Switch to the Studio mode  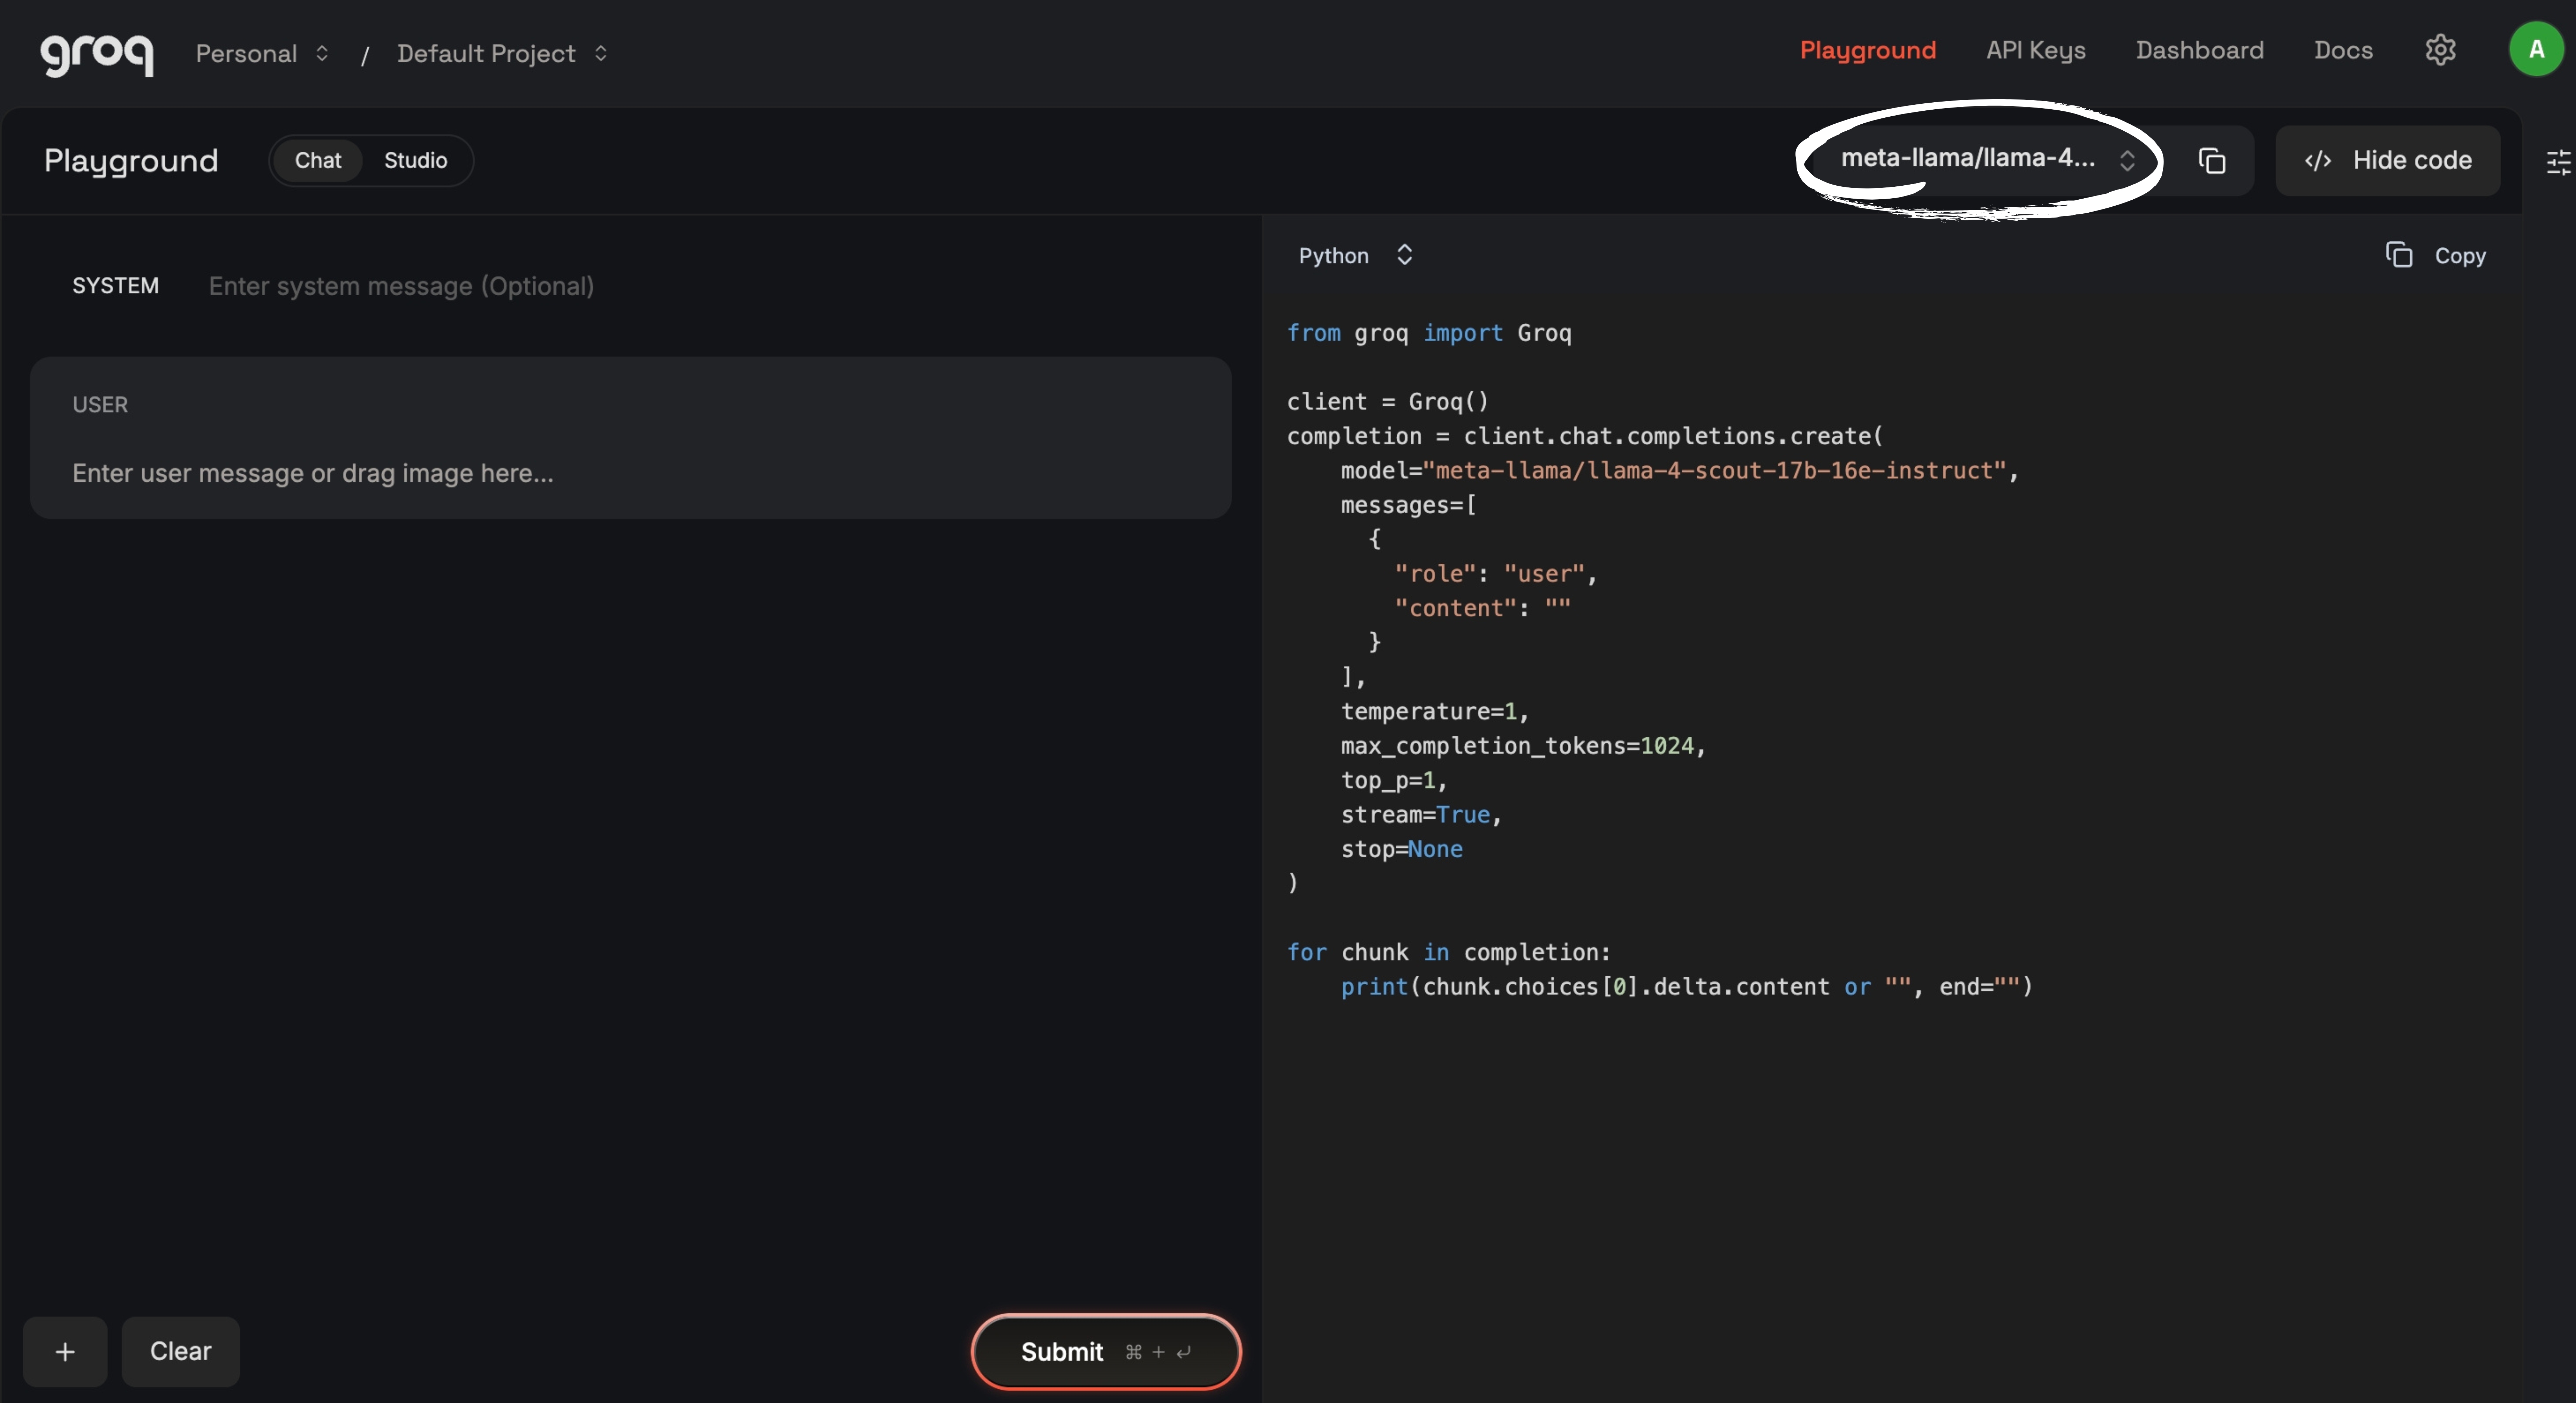click(415, 160)
